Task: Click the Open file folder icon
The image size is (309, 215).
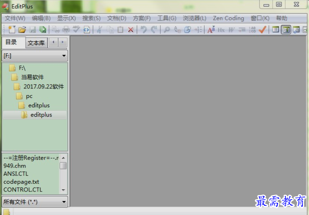Action: click(x=22, y=30)
